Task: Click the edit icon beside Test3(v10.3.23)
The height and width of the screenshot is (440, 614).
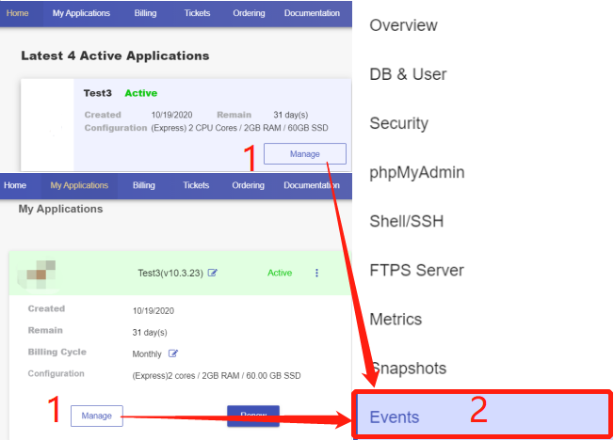Action: 213,273
